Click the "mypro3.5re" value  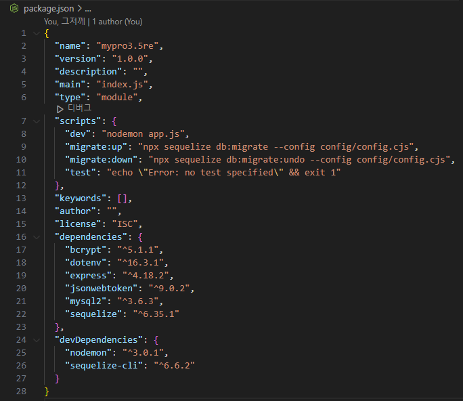[x=127, y=46]
